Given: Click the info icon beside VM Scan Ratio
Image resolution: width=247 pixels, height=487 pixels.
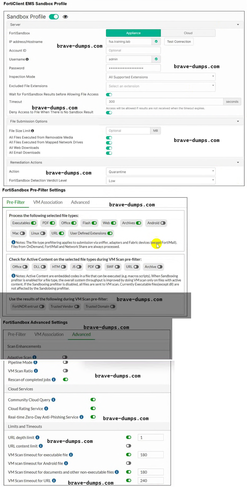Looking at the screenshot, I should tap(36, 371).
